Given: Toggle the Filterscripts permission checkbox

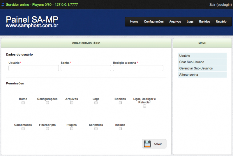Looking at the screenshot, I should coord(47,129).
